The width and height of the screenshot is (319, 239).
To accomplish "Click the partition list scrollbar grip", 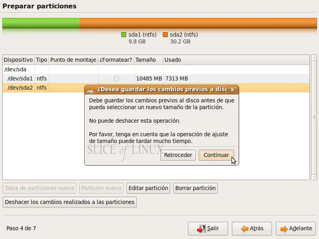I will pos(314,117).
